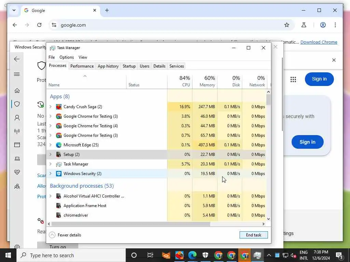Click the Task Manager process row icon
Viewport: 350px width, 262px height.
coord(59,164)
